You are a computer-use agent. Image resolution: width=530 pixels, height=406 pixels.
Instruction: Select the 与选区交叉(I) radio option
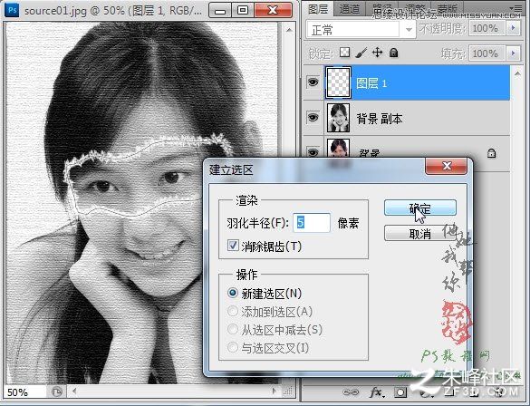(x=233, y=347)
